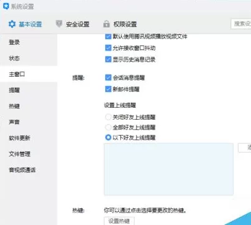Image resolution: width=251 pixels, height=225 pixels.
Task: Click the 设置上线提醒 heading text
Action: coord(120,105)
